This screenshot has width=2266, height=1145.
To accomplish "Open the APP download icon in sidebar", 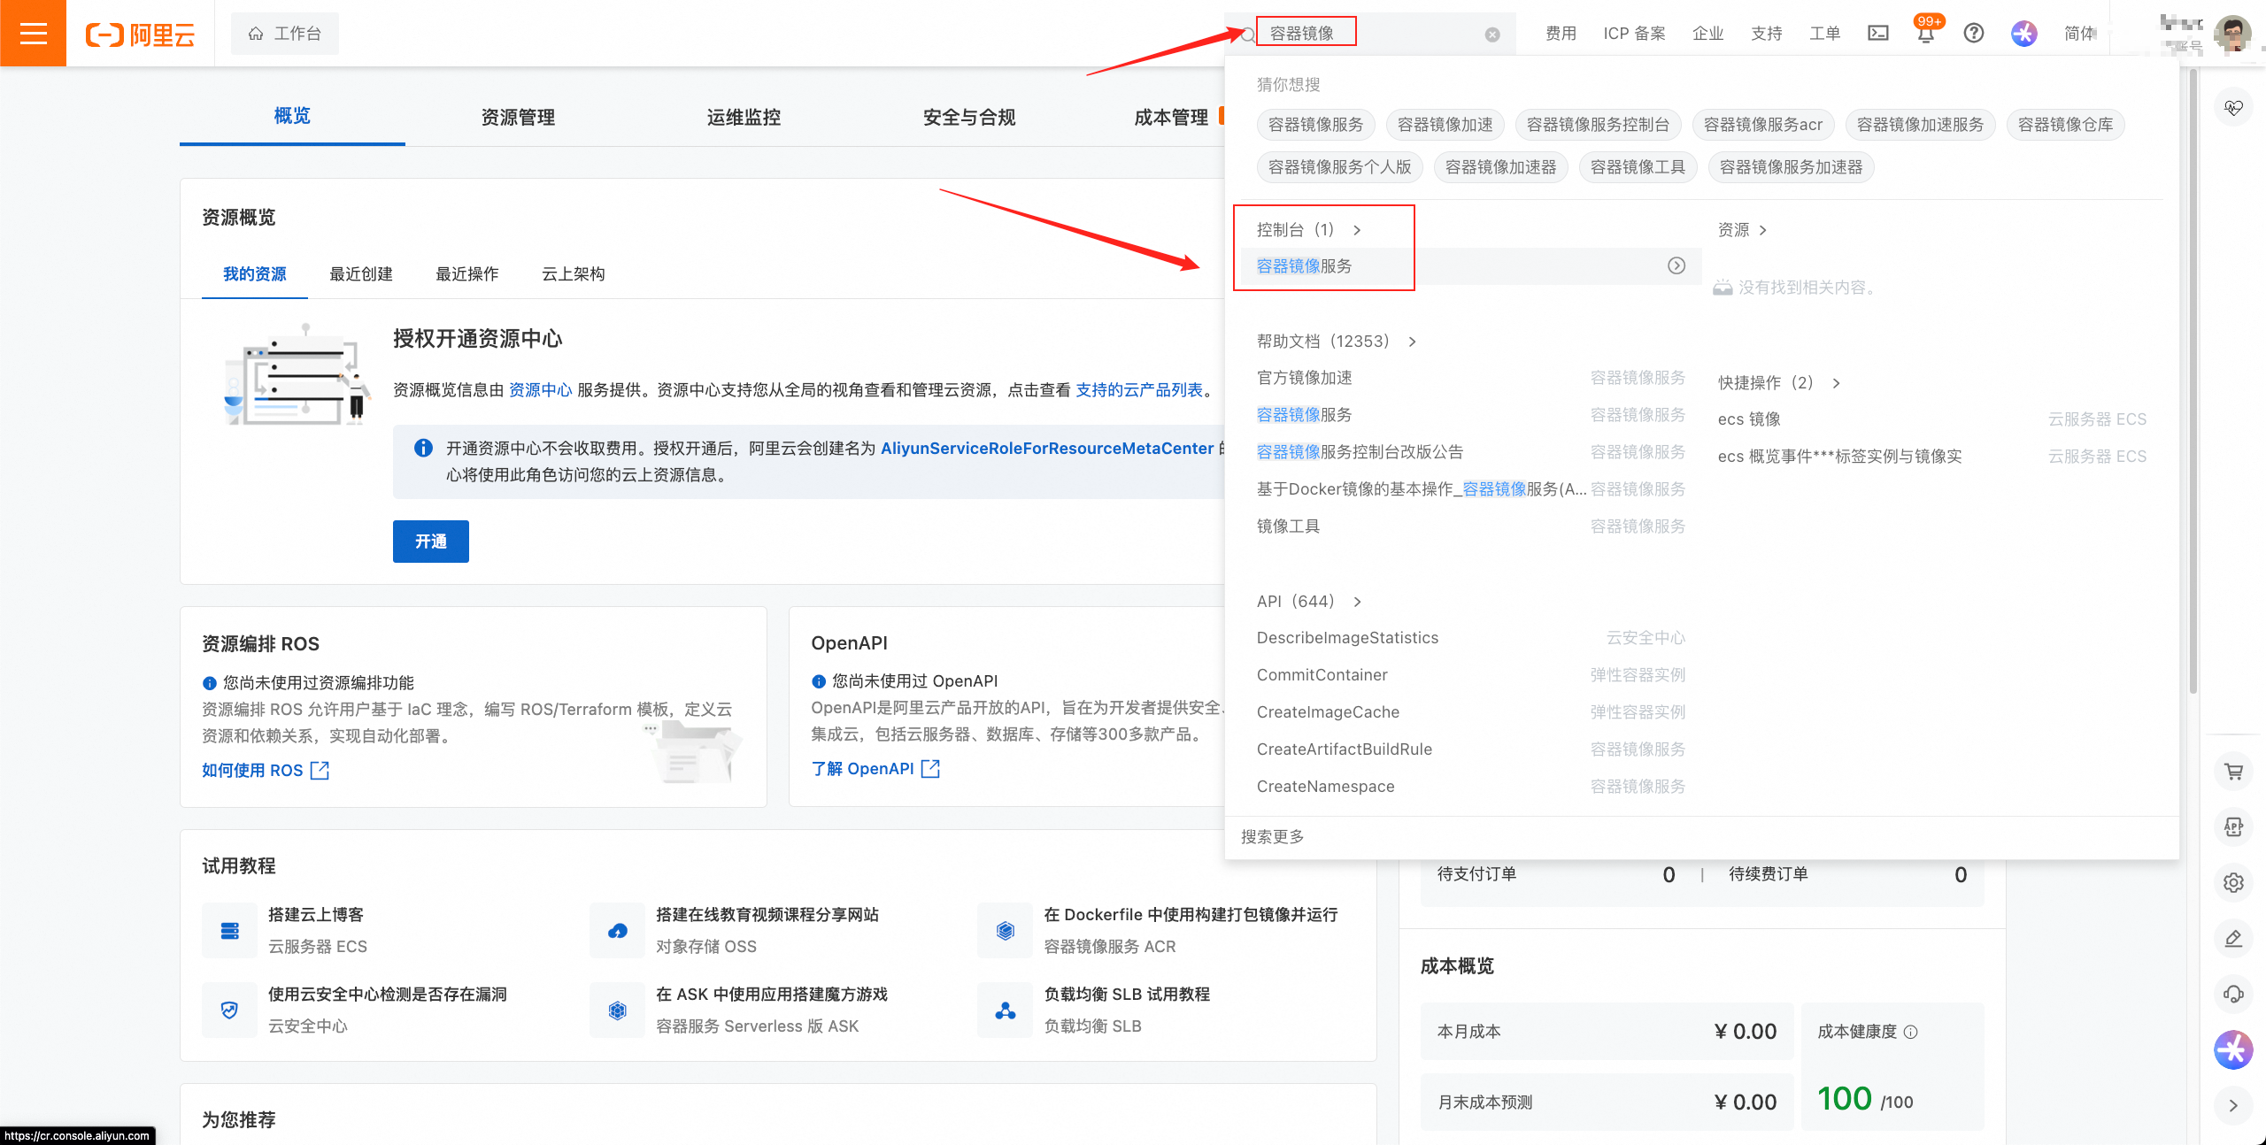I will point(2234,826).
